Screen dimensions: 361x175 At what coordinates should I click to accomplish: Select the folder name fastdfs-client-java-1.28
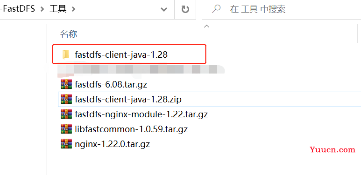point(121,54)
